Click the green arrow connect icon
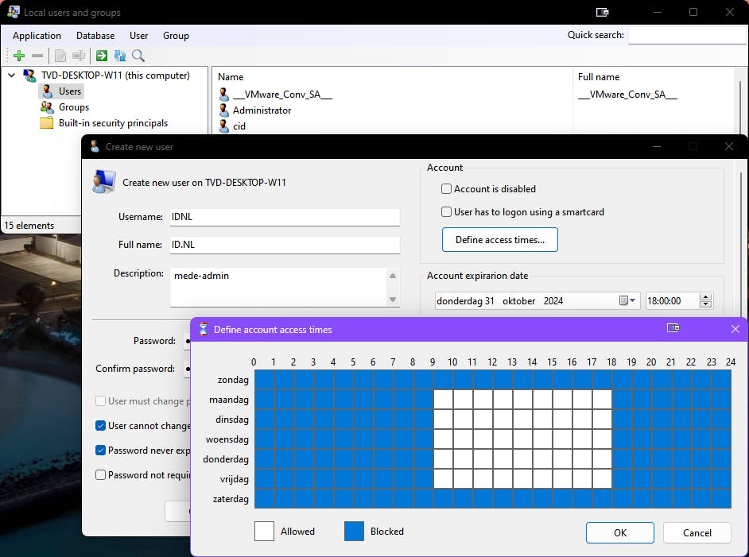749x557 pixels. (102, 56)
